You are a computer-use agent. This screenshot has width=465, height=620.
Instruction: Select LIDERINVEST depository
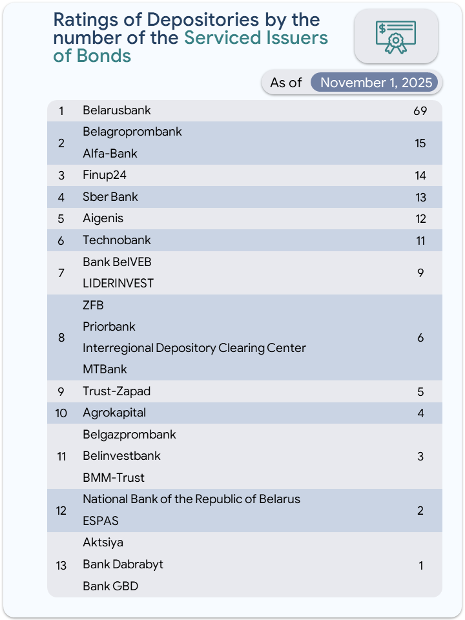point(118,284)
